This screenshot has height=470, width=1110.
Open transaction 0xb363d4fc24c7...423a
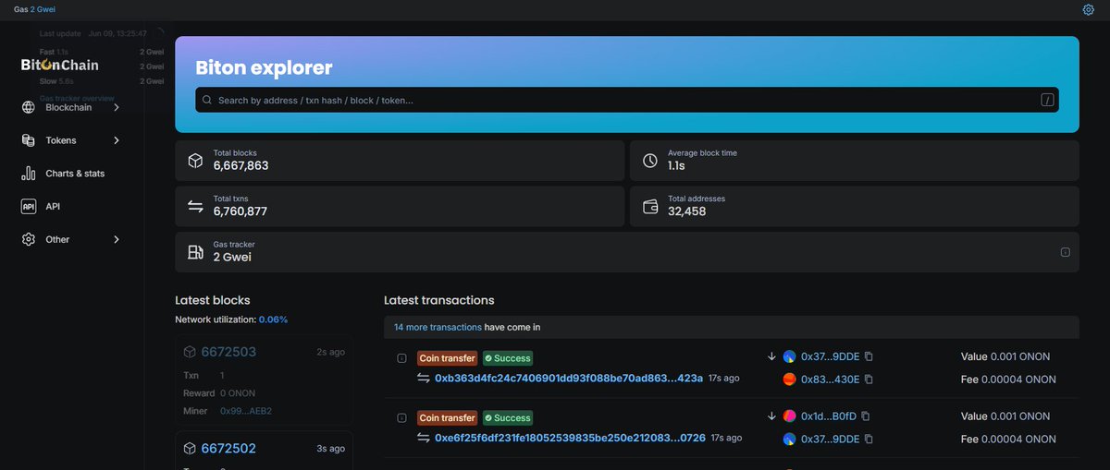coord(569,379)
